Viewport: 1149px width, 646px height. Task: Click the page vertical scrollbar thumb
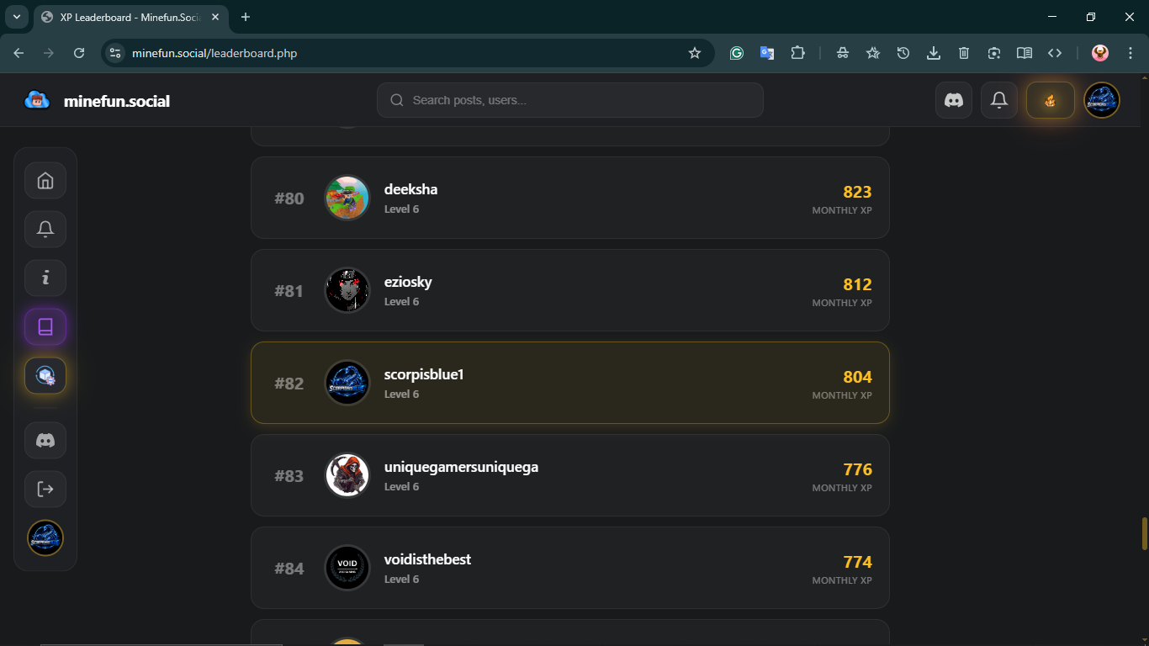1144,534
